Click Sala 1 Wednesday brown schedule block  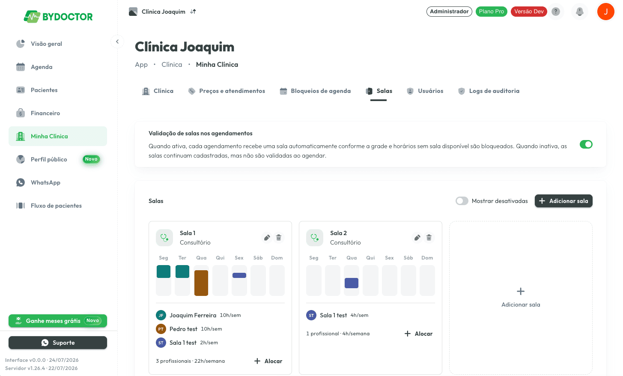pos(201,283)
